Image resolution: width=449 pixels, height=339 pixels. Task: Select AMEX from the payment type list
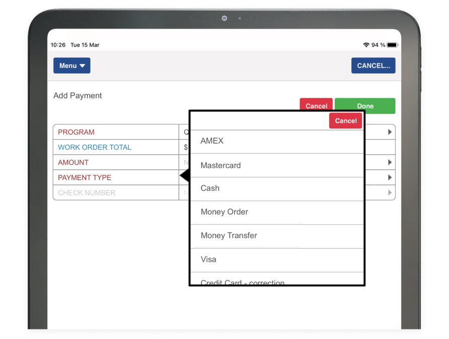tap(277, 142)
